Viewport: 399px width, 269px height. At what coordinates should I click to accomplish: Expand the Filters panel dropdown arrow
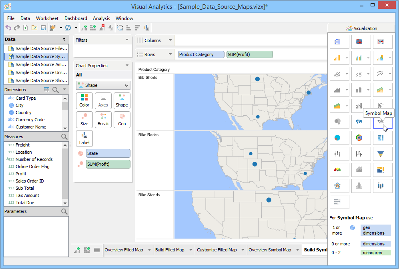coord(127,40)
